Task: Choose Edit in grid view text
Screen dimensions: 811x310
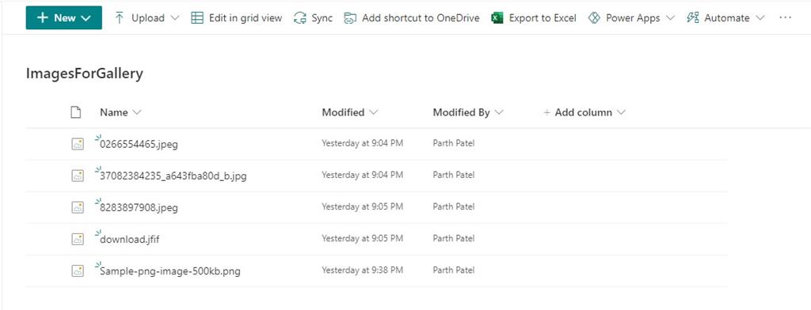Action: point(246,18)
